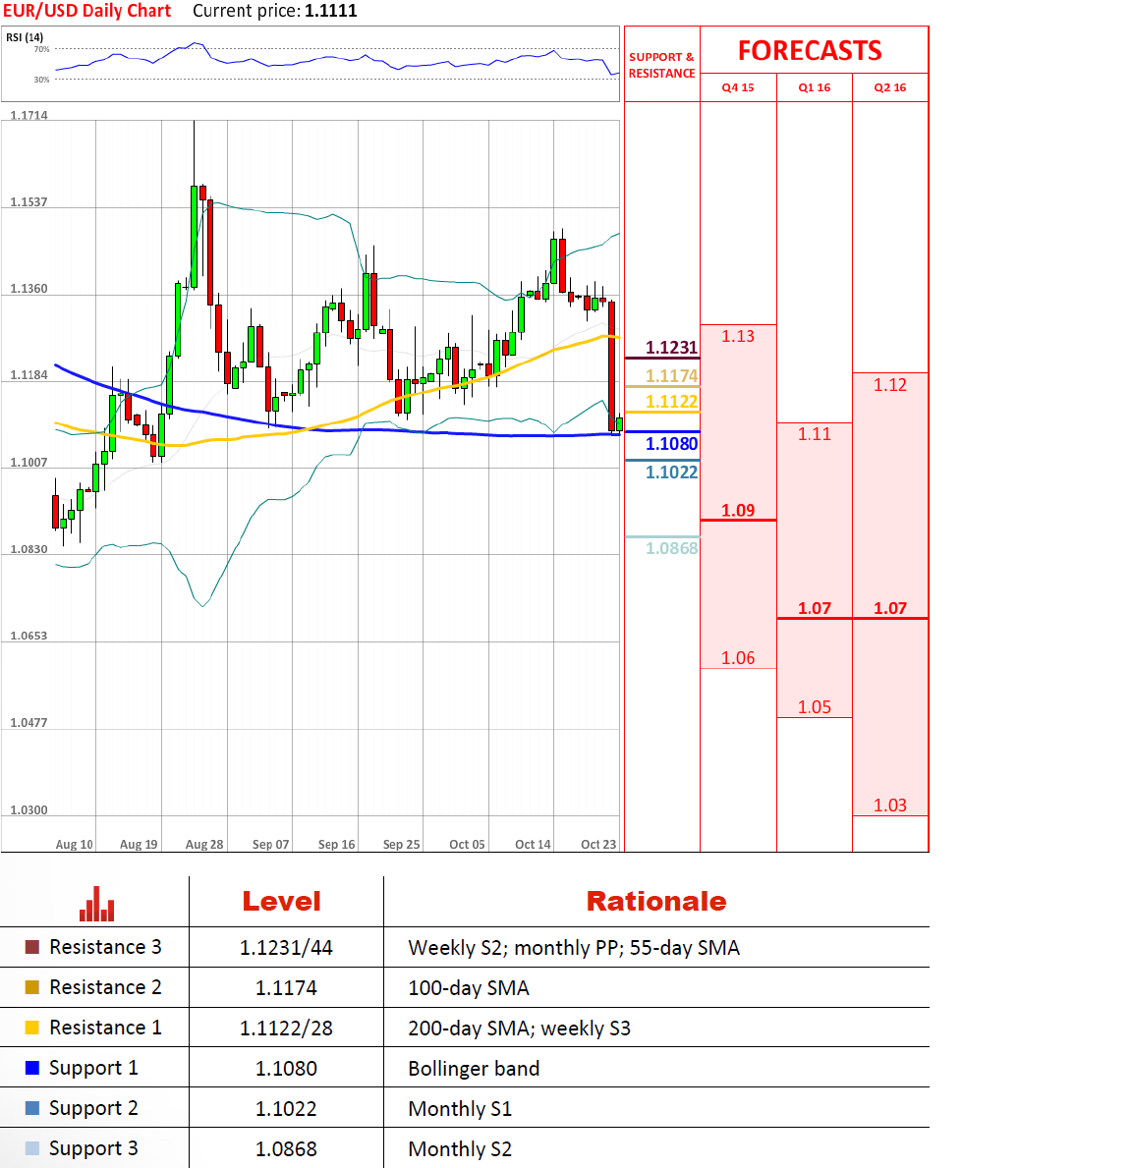Click the RSI 70% threshold label
This screenshot has width=1132, height=1168.
tap(41, 49)
